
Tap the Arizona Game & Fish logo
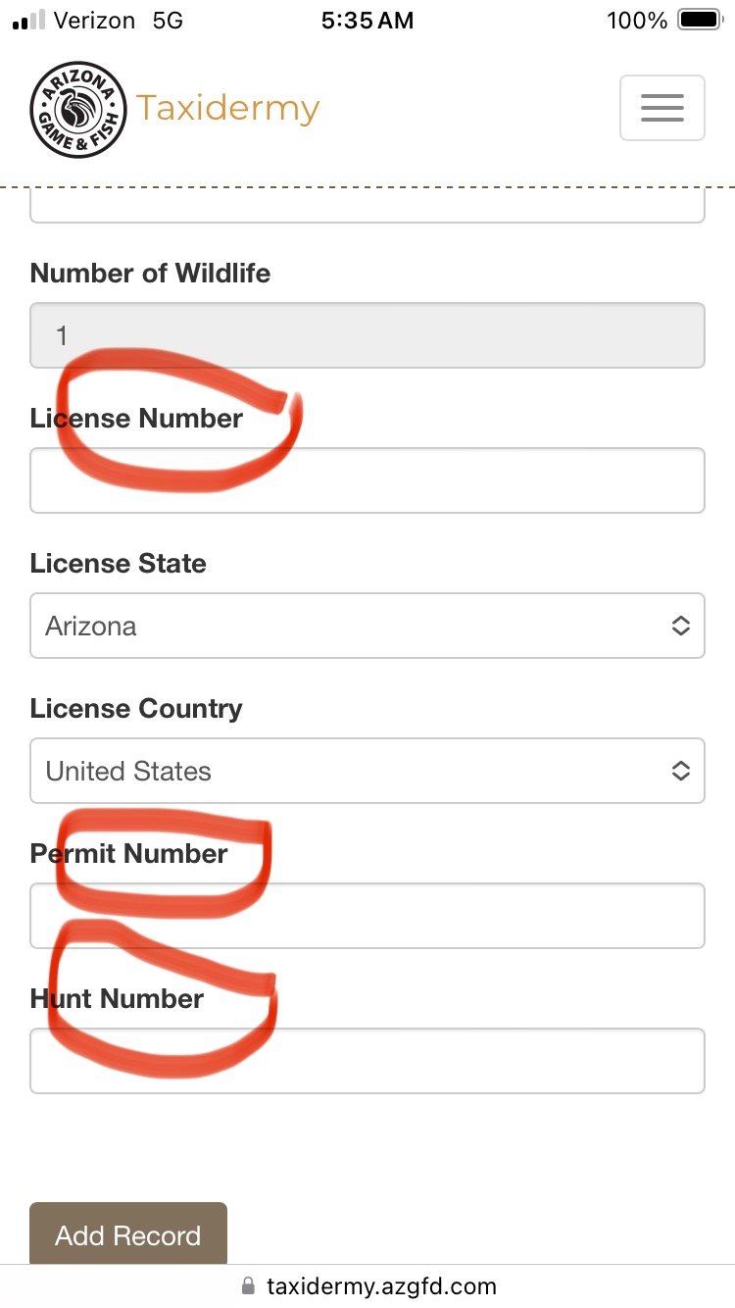[78, 110]
